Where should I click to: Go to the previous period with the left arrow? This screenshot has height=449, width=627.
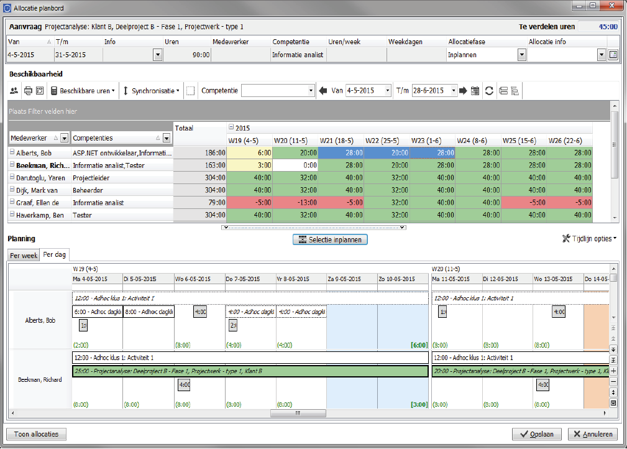coord(323,91)
